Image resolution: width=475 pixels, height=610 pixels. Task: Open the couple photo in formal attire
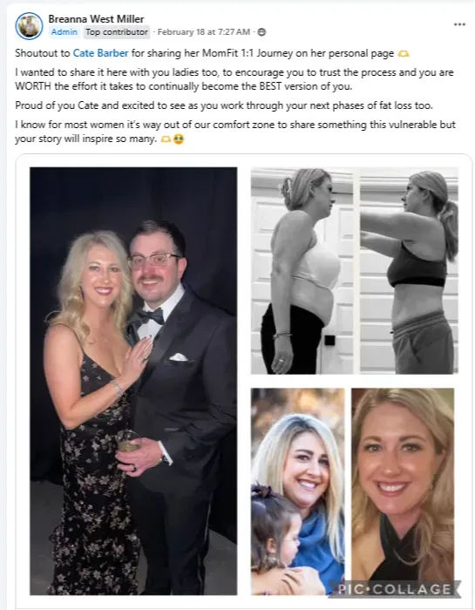pyautogui.click(x=133, y=381)
